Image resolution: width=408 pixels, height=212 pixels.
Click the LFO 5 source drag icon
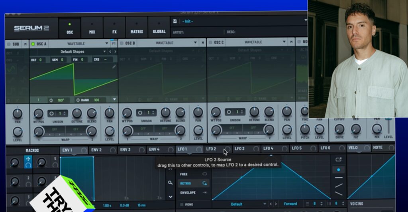[x=314, y=149]
